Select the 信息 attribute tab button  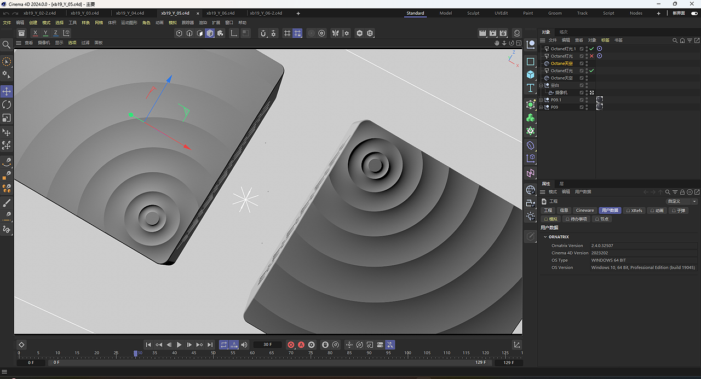[564, 210]
